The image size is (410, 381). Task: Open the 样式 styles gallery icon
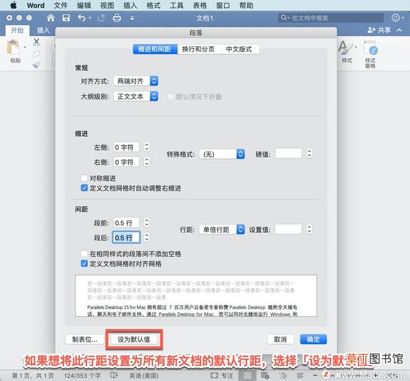point(347,49)
